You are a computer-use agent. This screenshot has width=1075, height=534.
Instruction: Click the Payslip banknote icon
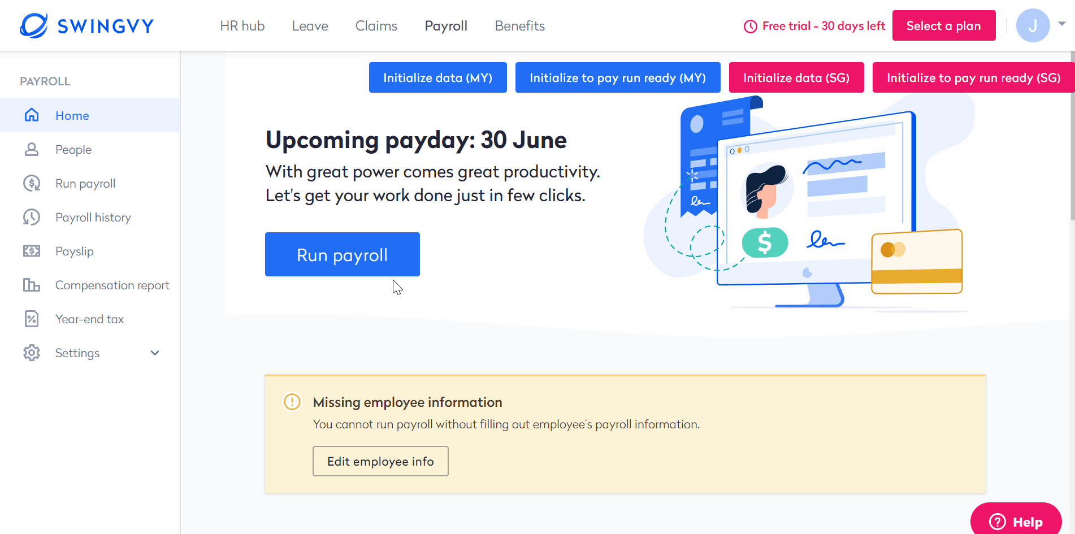pos(32,251)
